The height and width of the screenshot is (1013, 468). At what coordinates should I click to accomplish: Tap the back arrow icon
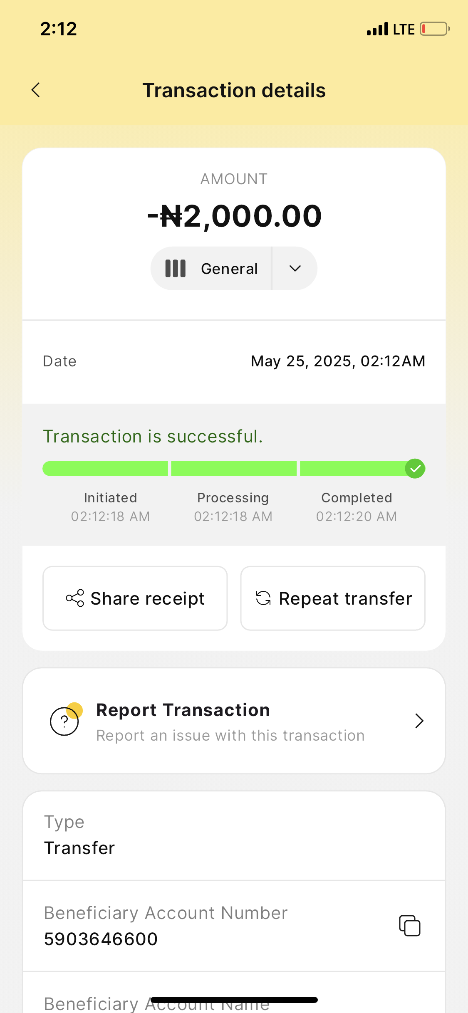click(36, 90)
